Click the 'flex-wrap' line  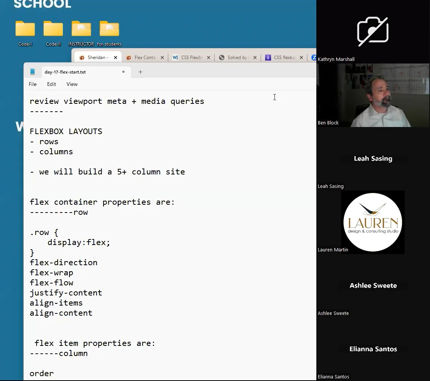click(51, 273)
